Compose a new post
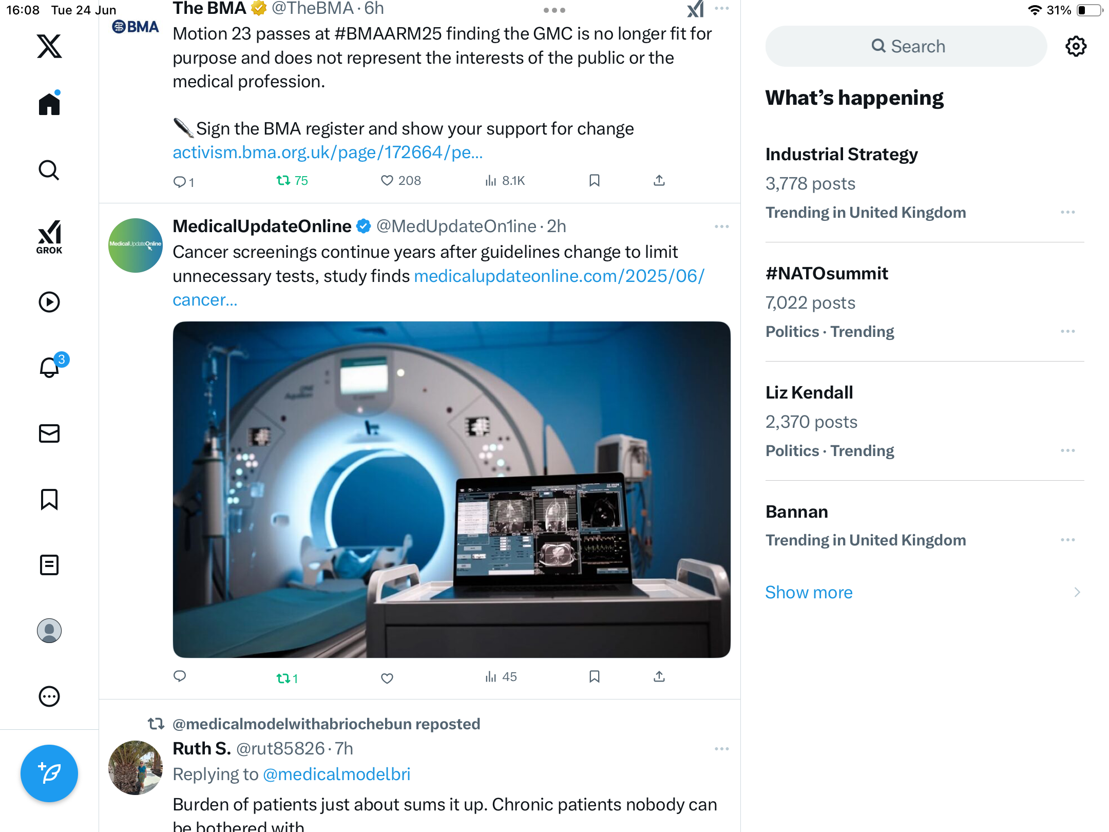 [49, 773]
